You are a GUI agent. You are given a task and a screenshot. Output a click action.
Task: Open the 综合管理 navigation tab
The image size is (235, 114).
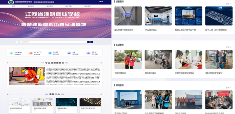click(x=87, y=6)
